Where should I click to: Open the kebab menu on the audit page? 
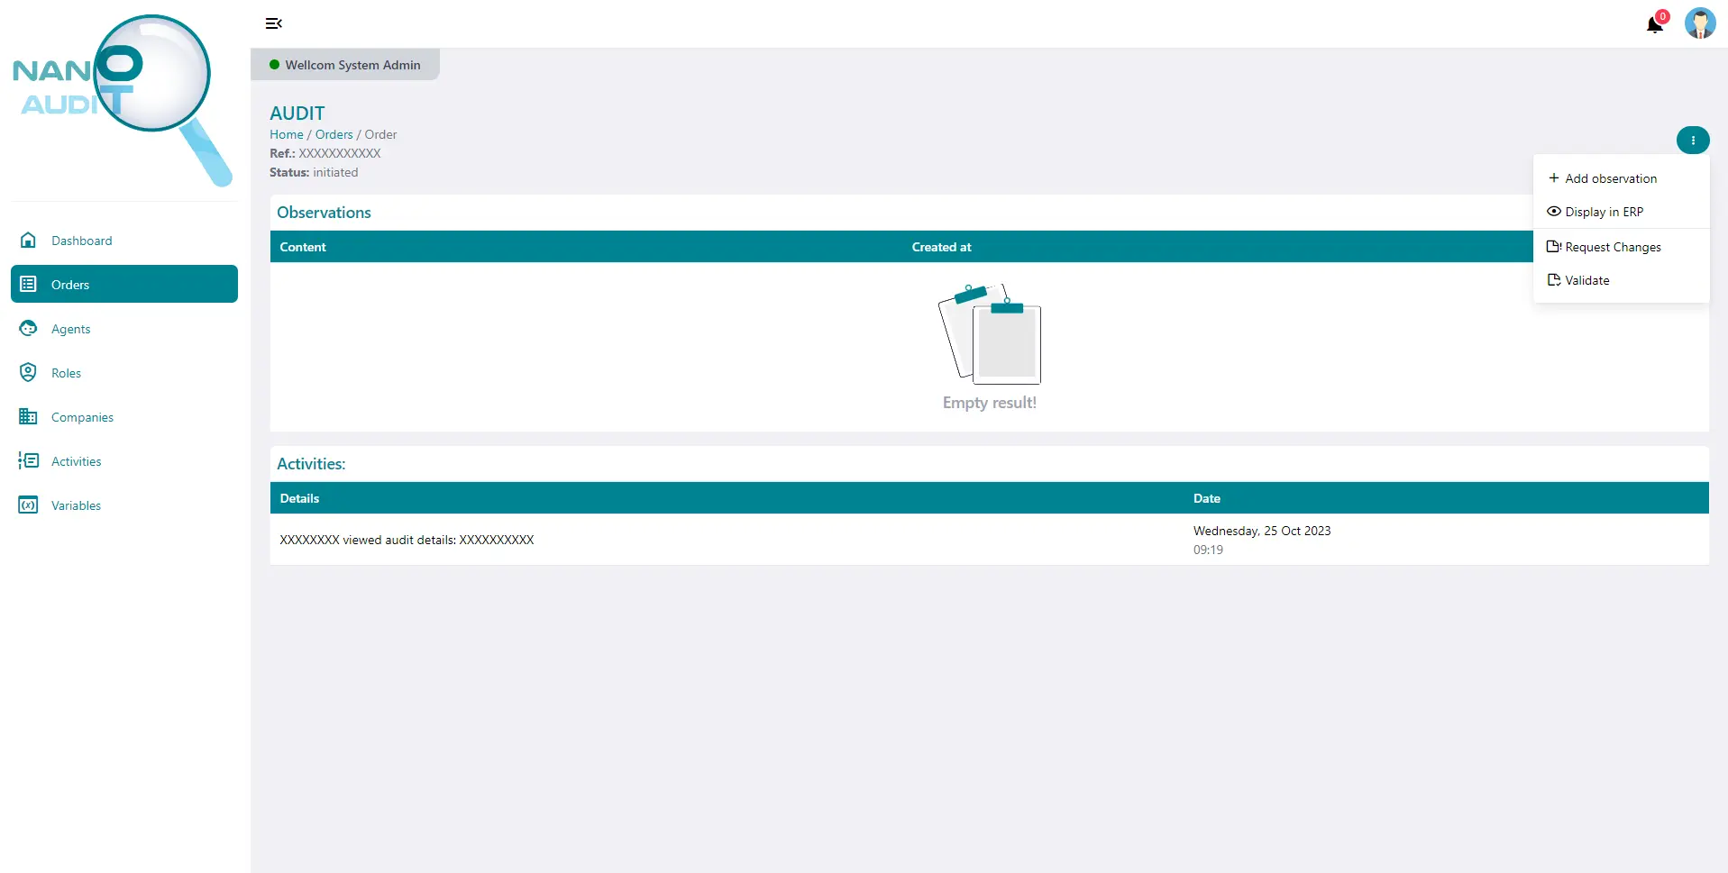point(1693,140)
